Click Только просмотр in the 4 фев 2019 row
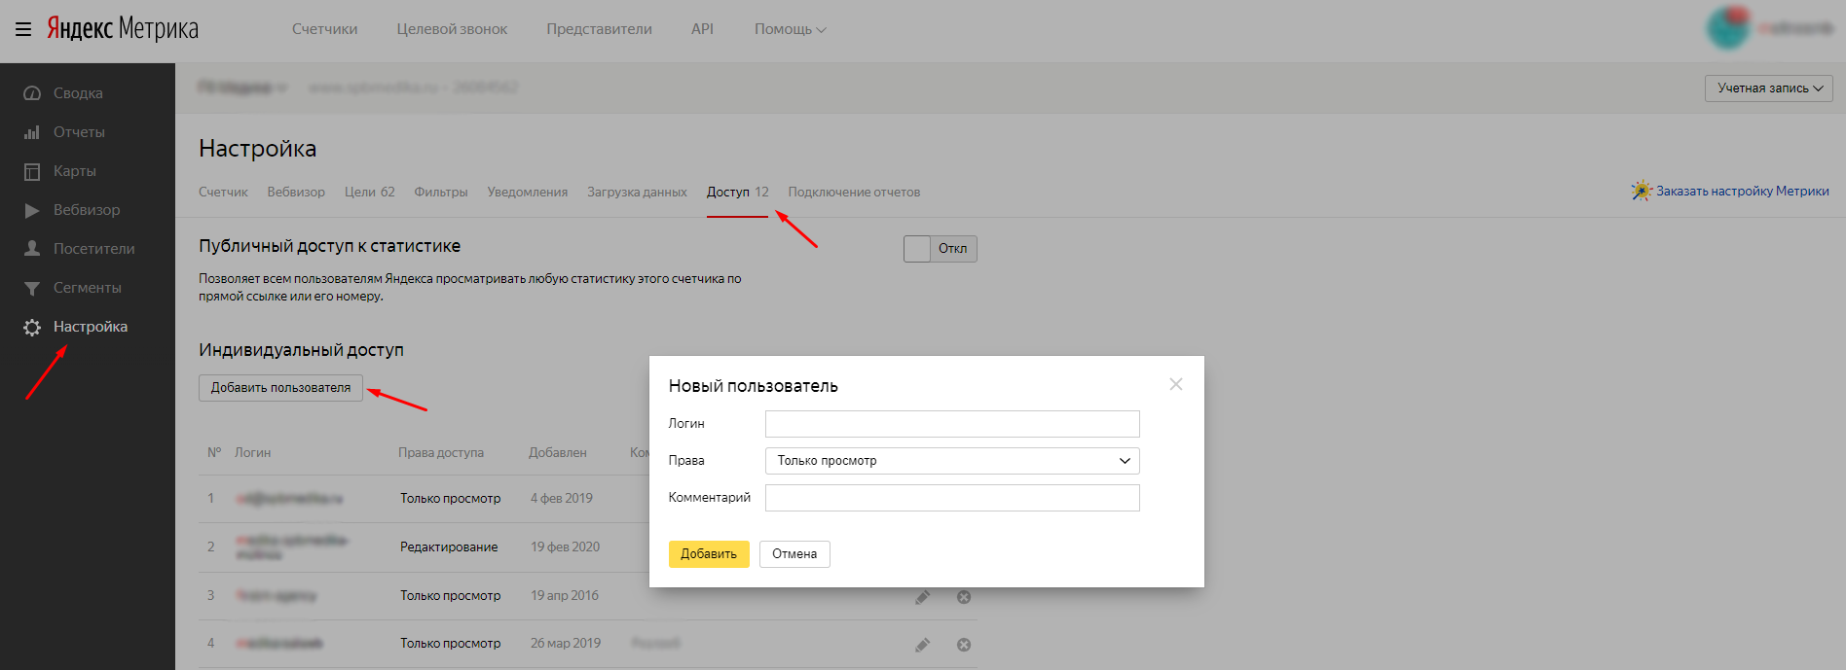Viewport: 1846px width, 670px height. (x=451, y=499)
